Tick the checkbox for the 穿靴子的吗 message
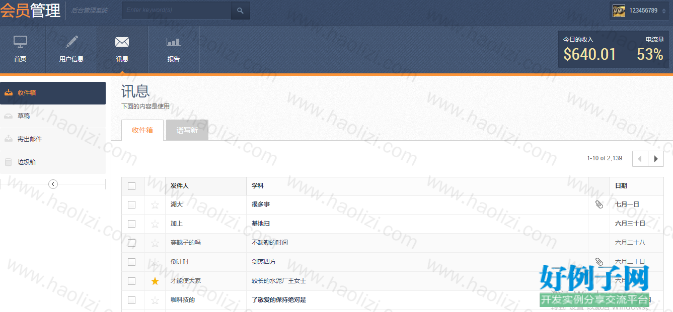Image resolution: width=673 pixels, height=312 pixels. [132, 243]
